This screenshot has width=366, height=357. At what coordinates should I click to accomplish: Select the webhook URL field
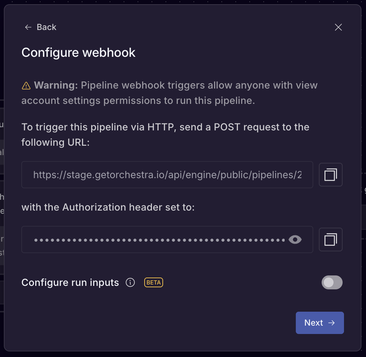coord(167,175)
